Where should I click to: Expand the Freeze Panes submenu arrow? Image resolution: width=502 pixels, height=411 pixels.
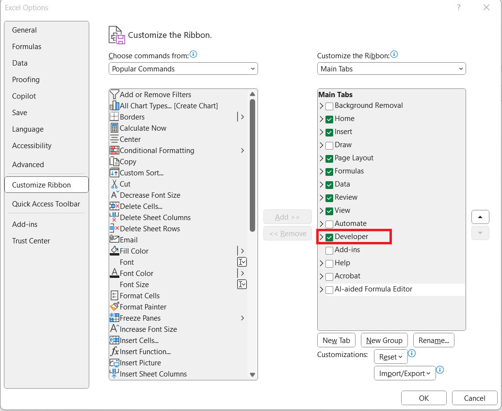(243, 318)
